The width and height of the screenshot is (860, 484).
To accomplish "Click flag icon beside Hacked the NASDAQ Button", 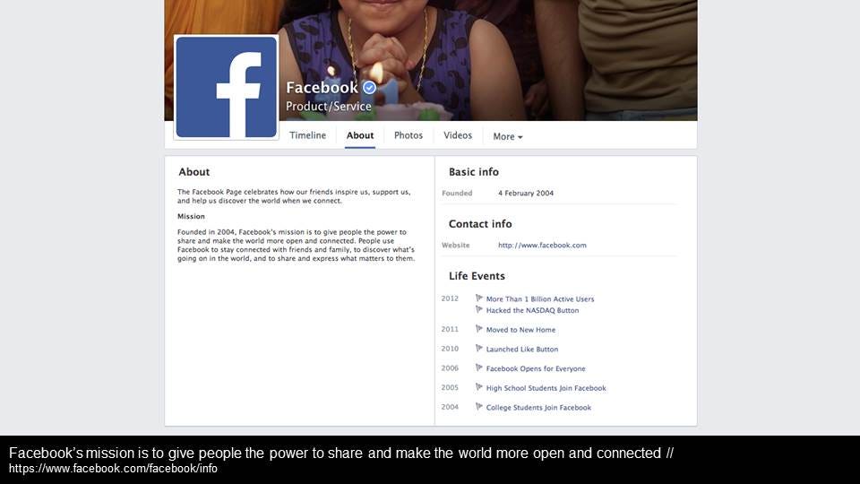I will 478,309.
